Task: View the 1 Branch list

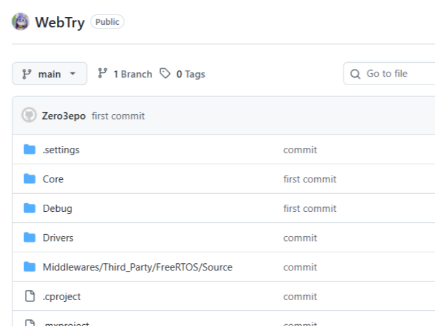Action: [x=125, y=74]
